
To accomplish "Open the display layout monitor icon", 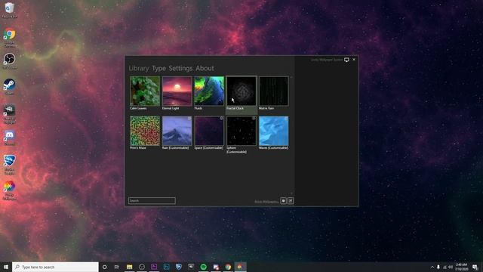I will (x=346, y=60).
